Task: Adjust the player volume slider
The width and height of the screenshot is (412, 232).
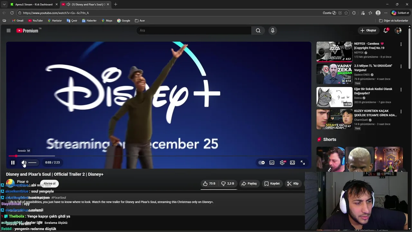Action: [x=33, y=163]
